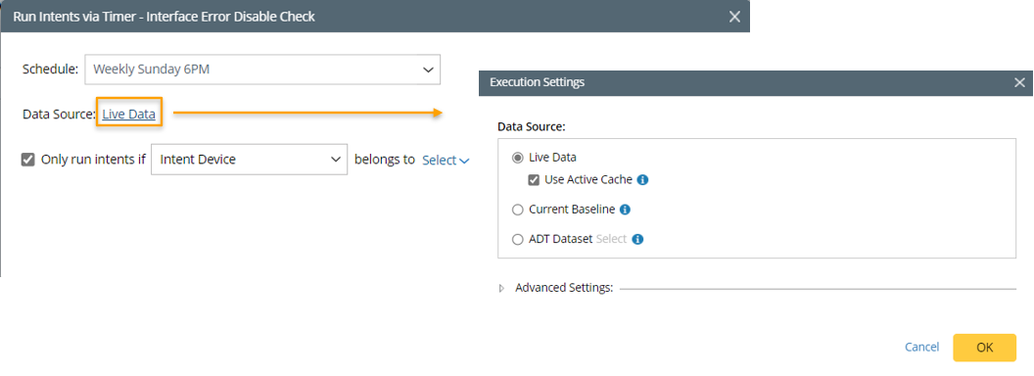Click info icon beside ADT Dataset Select

coord(637,240)
